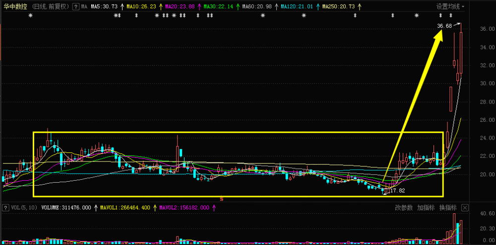This screenshot has height=245, width=496.
Task: Select the MA120:21.01 moving average label
Action: tap(297, 6)
